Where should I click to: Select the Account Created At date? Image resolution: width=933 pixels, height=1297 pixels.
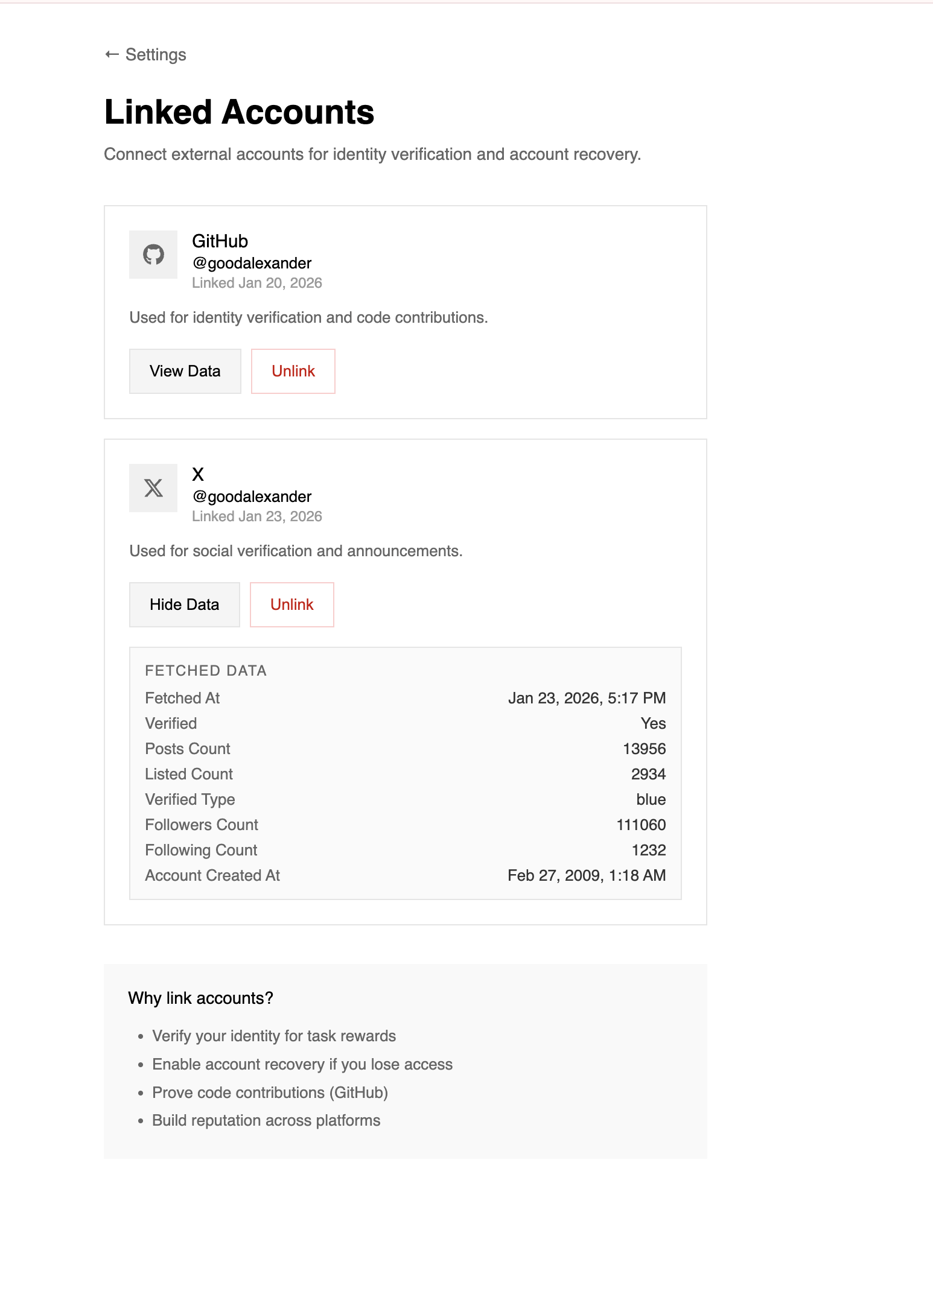[x=585, y=875]
